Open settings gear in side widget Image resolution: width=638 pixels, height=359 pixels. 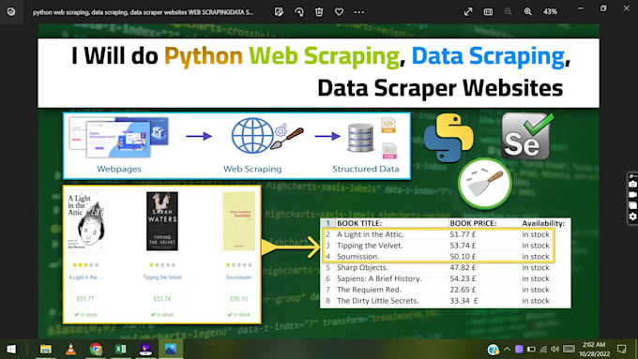pyautogui.click(x=632, y=217)
